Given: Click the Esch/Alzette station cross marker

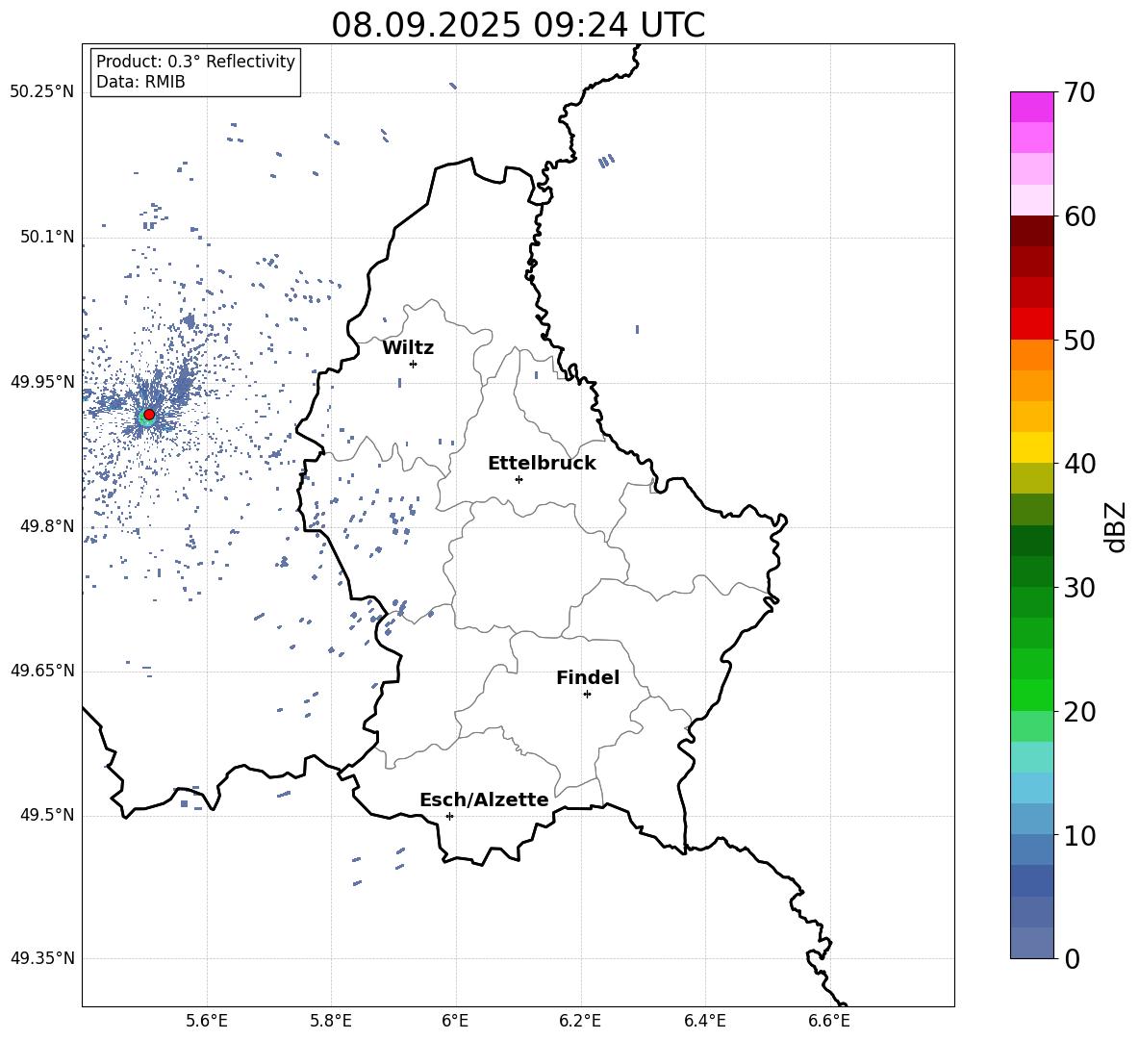Looking at the screenshot, I should click(x=449, y=816).
